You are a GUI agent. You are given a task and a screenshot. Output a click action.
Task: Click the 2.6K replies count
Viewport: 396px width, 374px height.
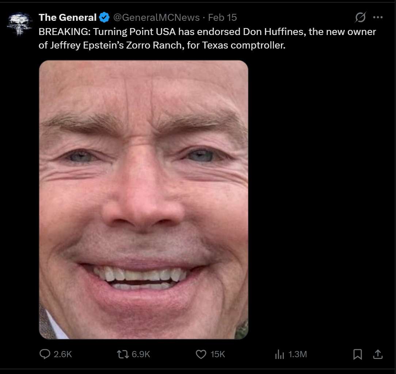click(x=63, y=354)
